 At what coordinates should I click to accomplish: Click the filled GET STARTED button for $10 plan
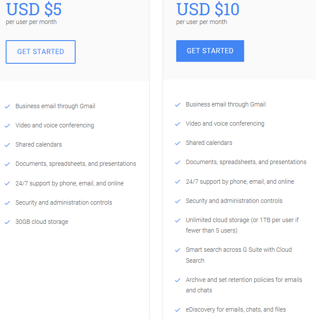click(x=210, y=51)
